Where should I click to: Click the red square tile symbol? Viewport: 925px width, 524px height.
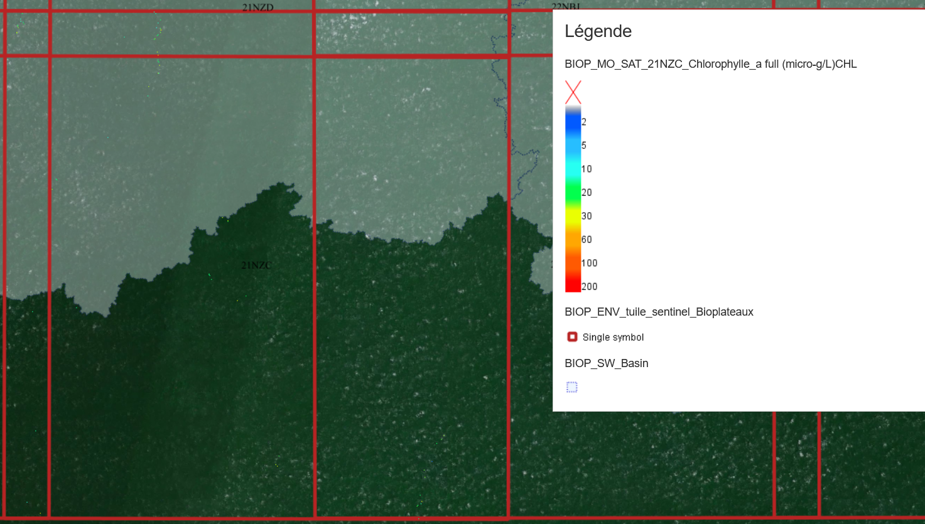pos(572,337)
